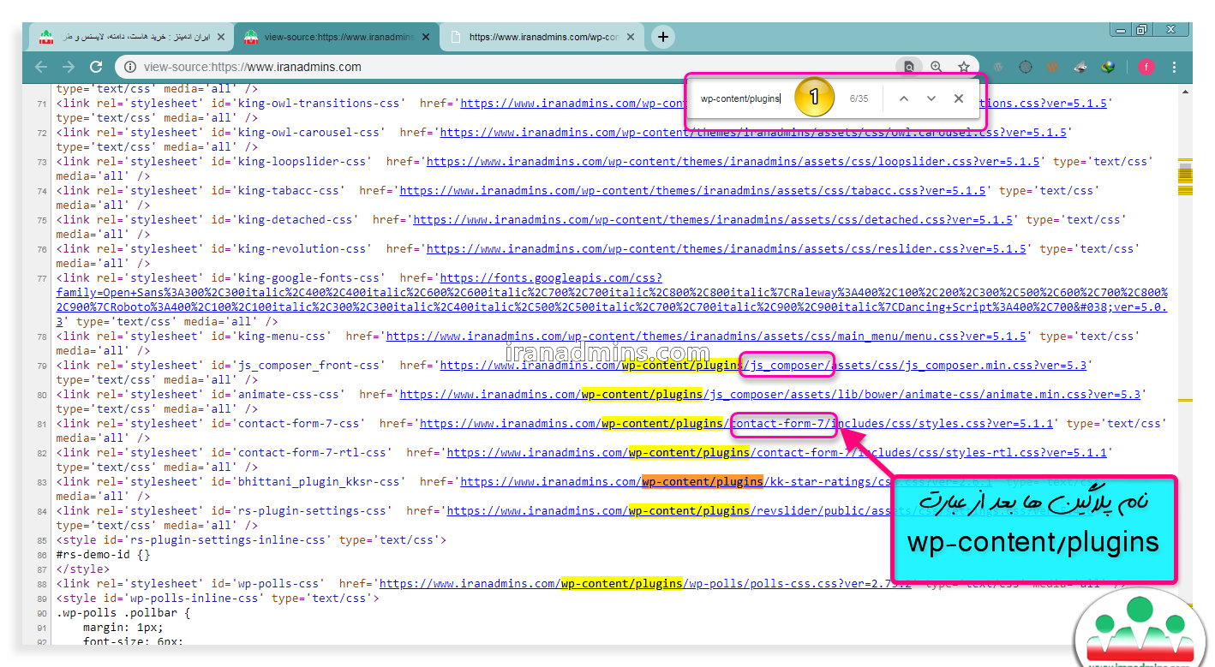
Task: Open a new tab with plus button
Action: (662, 37)
